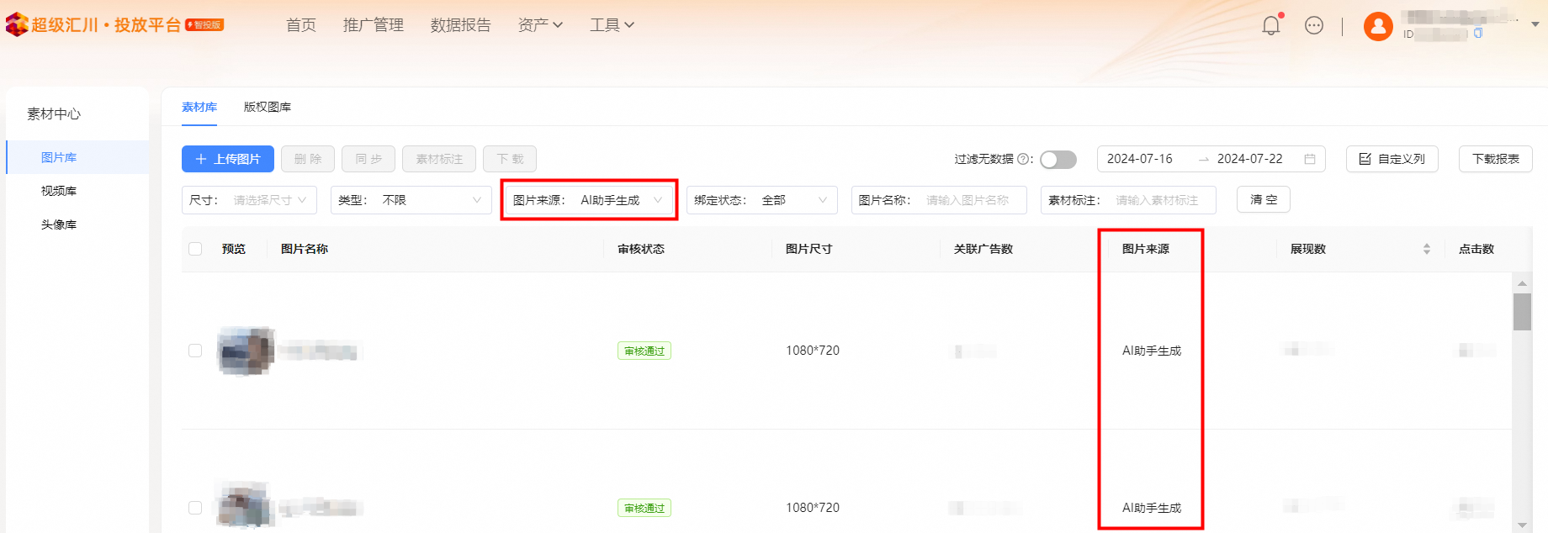1548x533 pixels.
Task: Click the end date 2024-07-22
Action: point(1250,159)
